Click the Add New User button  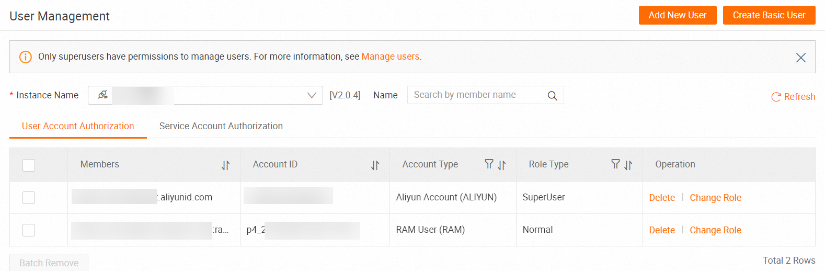click(x=677, y=15)
